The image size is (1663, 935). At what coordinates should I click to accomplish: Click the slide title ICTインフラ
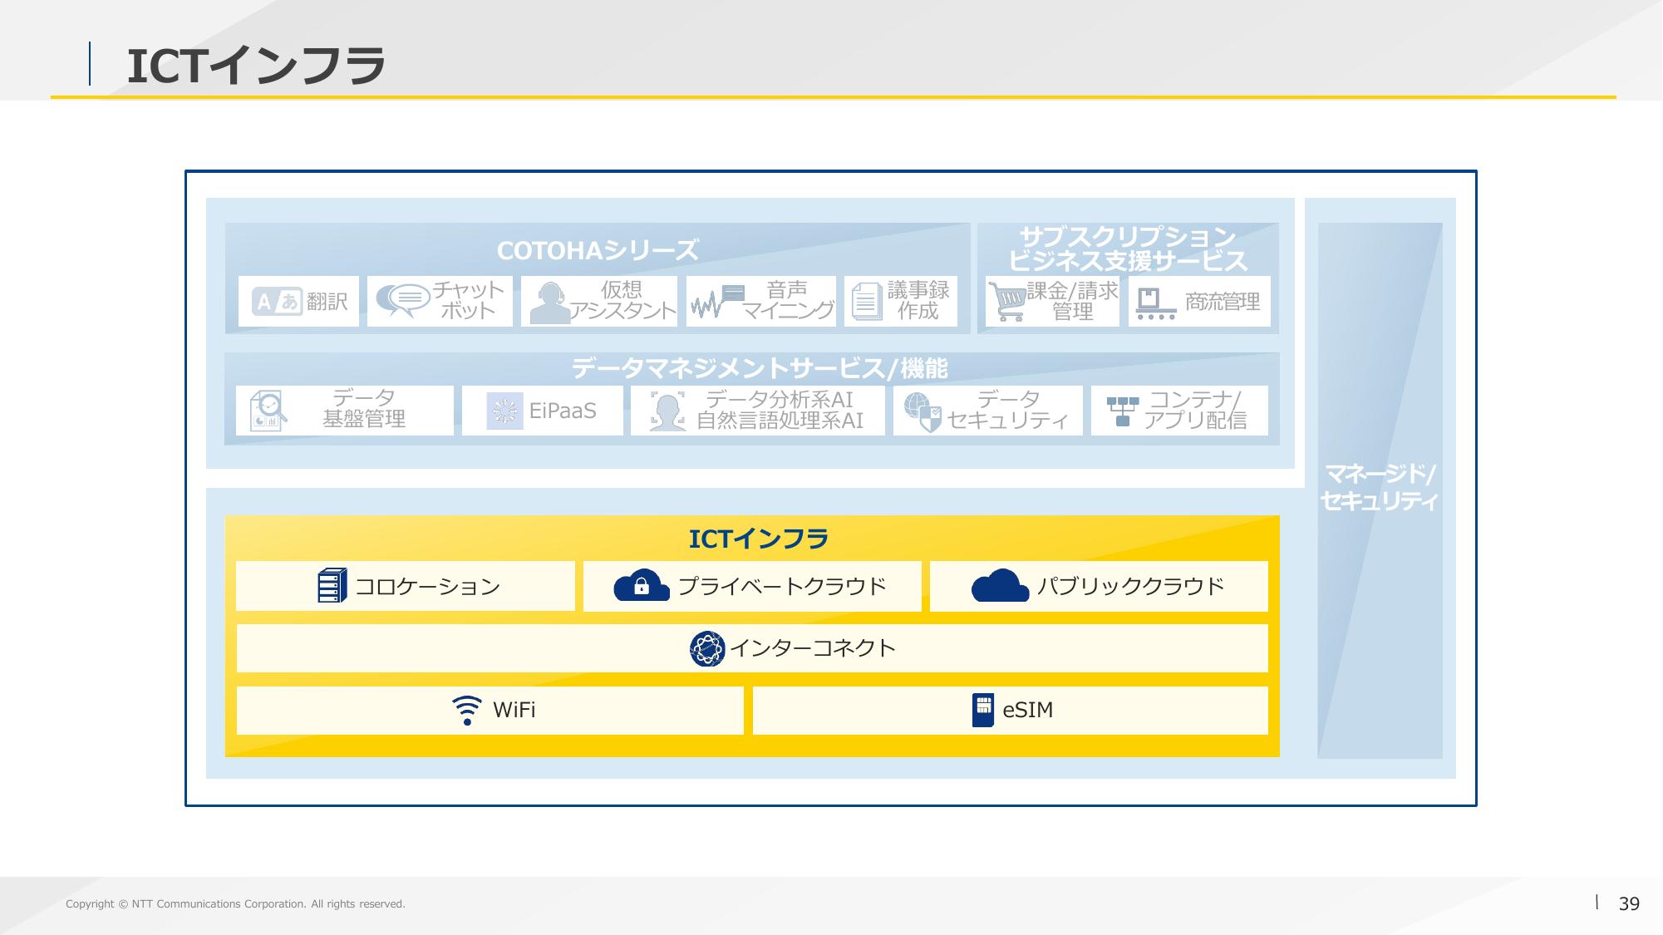point(256,66)
